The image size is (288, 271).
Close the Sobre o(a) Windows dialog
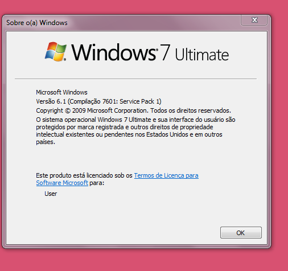click(x=254, y=20)
